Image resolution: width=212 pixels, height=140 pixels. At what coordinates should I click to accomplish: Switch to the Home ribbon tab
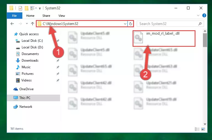point(30,16)
